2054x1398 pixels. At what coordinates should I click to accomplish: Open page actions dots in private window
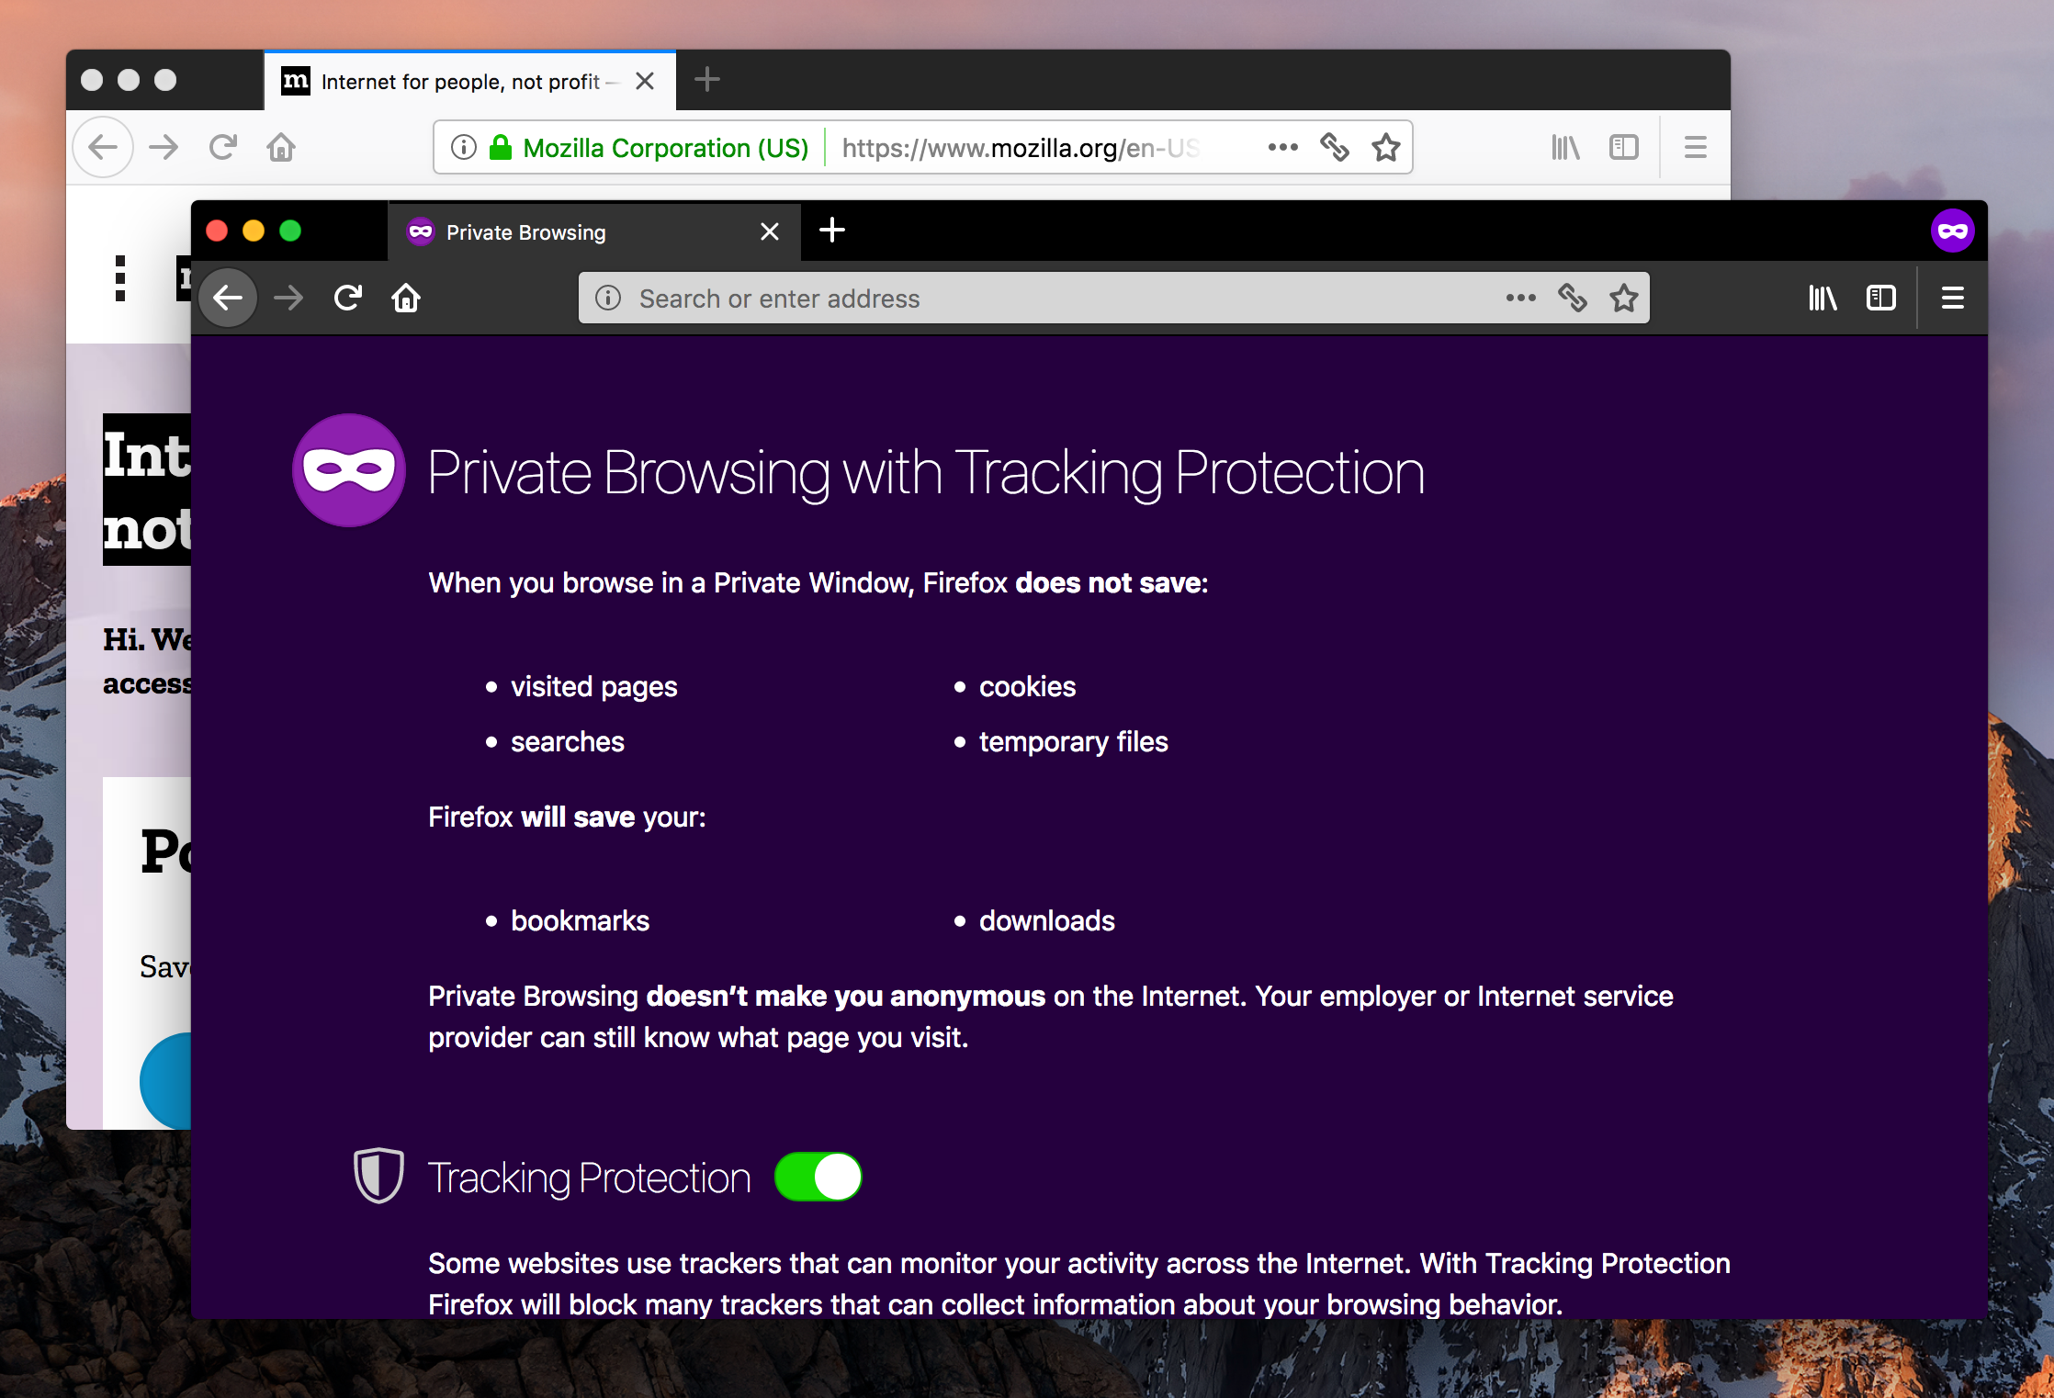[1520, 298]
